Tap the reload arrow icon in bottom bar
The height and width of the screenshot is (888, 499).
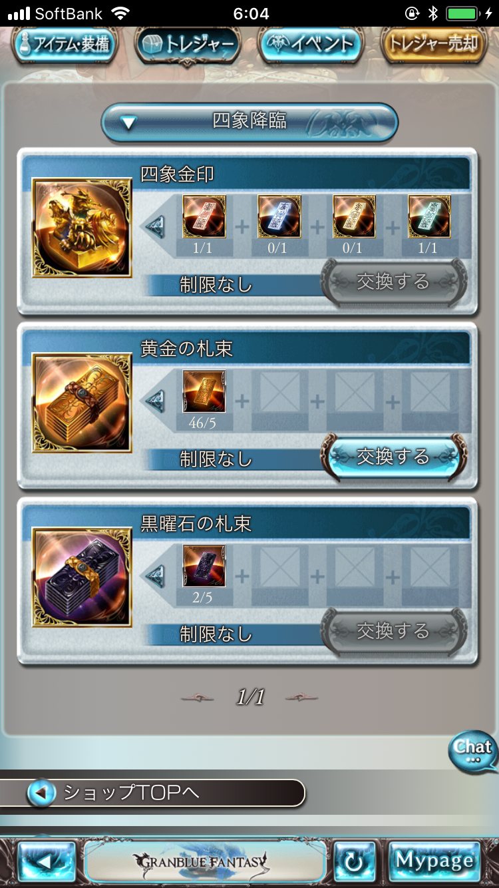coord(354,863)
